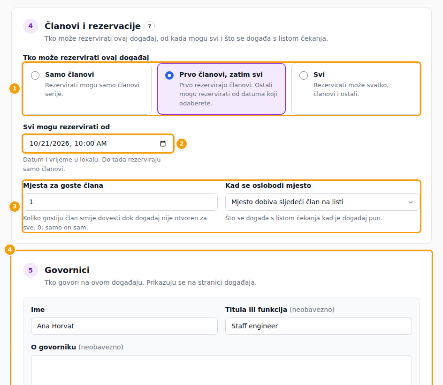Viewport: 443px width, 385px height.
Task: Click the "O govorniku" text area
Action: click(221, 370)
